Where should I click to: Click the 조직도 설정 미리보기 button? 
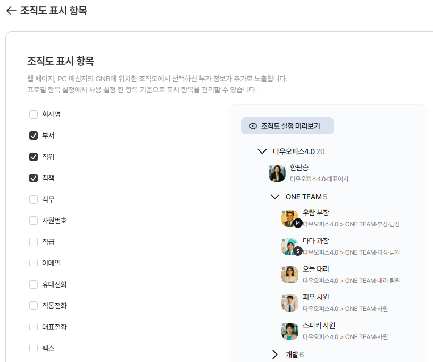point(287,126)
